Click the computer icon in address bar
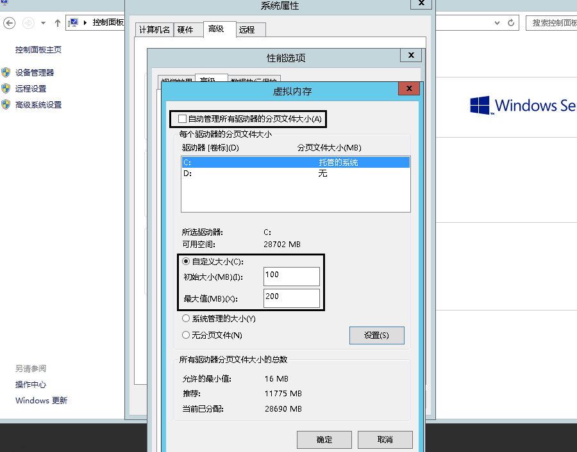 coord(74,23)
